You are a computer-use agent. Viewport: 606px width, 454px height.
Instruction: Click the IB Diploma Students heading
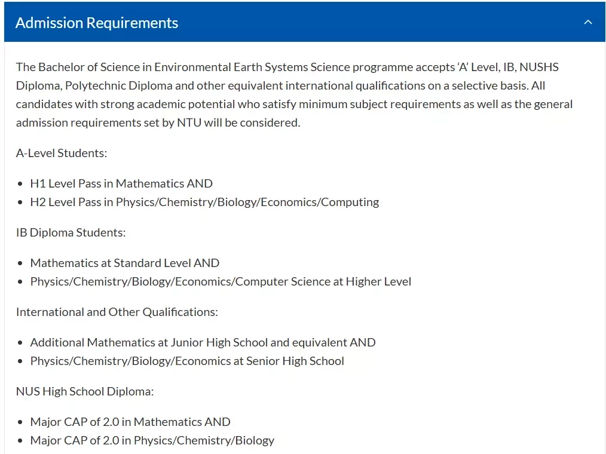click(71, 232)
